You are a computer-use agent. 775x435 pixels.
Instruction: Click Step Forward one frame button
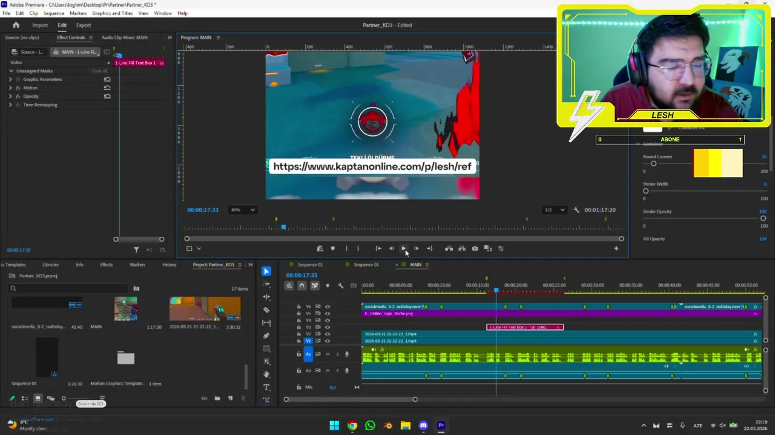[416, 248]
